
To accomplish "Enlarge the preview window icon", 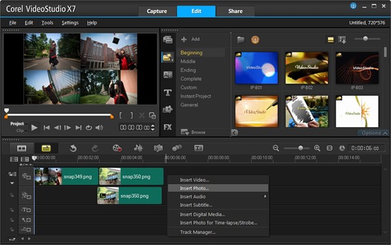I will (x=152, y=115).
